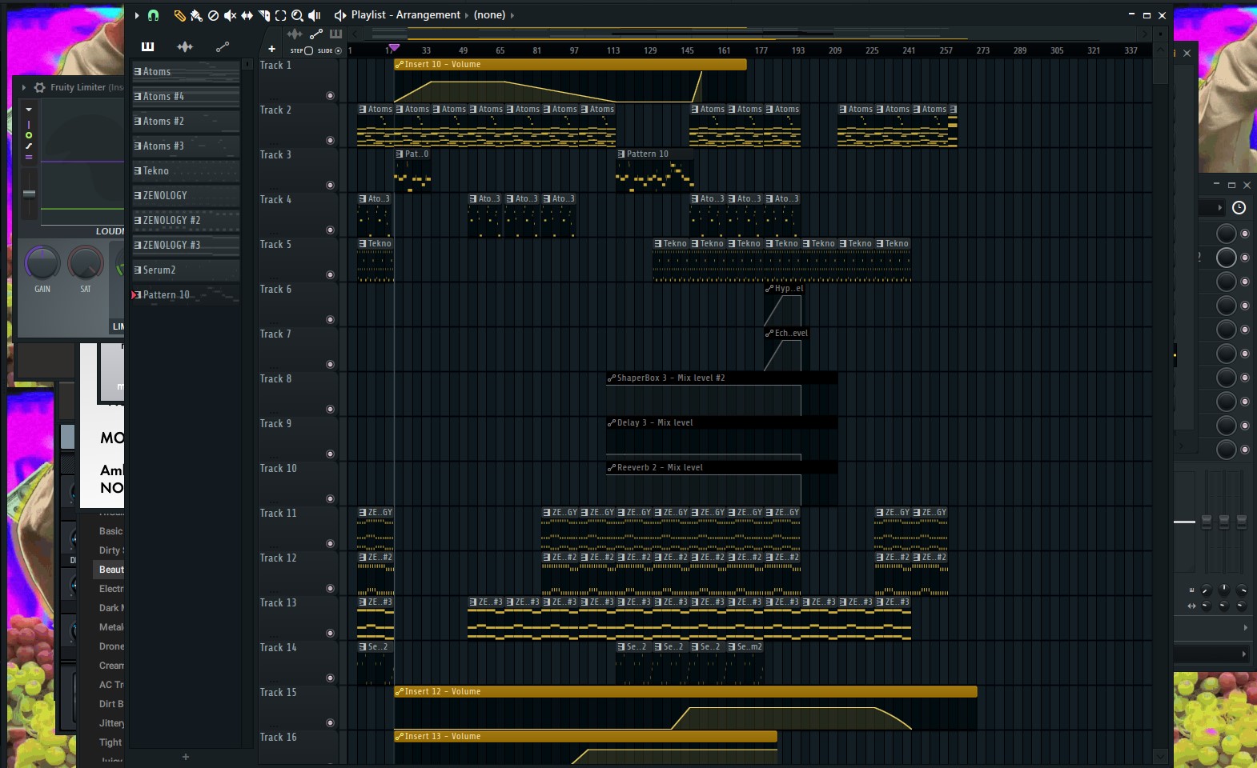The image size is (1257, 768).
Task: Click automation icon above timeline ruler
Action: [x=316, y=34]
